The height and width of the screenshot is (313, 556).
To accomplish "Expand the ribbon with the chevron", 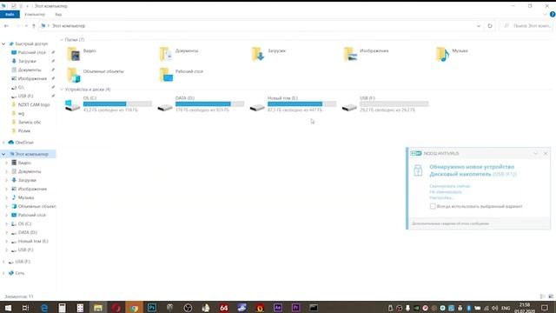I will (545, 14).
